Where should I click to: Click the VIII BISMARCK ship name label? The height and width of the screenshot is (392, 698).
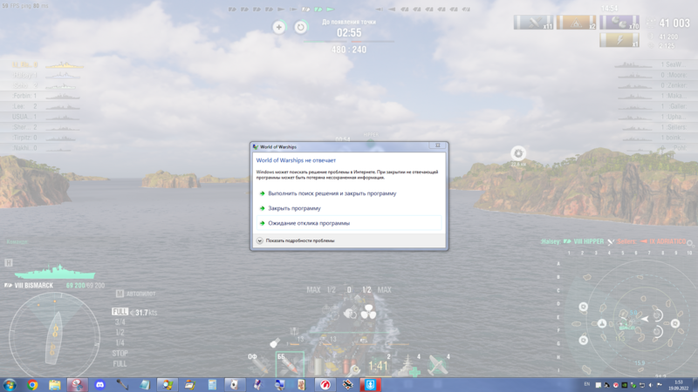tap(34, 286)
